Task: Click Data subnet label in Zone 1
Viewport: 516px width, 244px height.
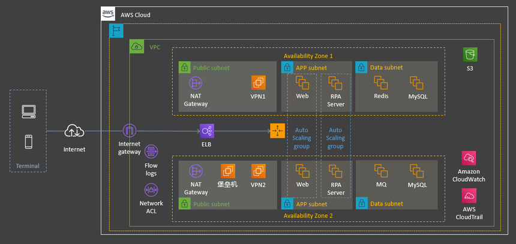Action: point(386,68)
